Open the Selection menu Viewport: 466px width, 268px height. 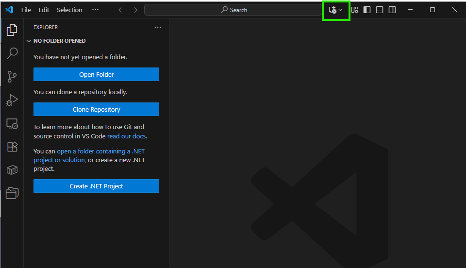pos(69,10)
